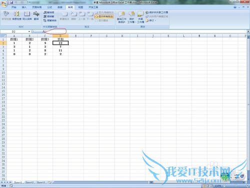Open the Insert (插入) ribbon tab
Screen dimensions: 250x188
coord(24,7)
